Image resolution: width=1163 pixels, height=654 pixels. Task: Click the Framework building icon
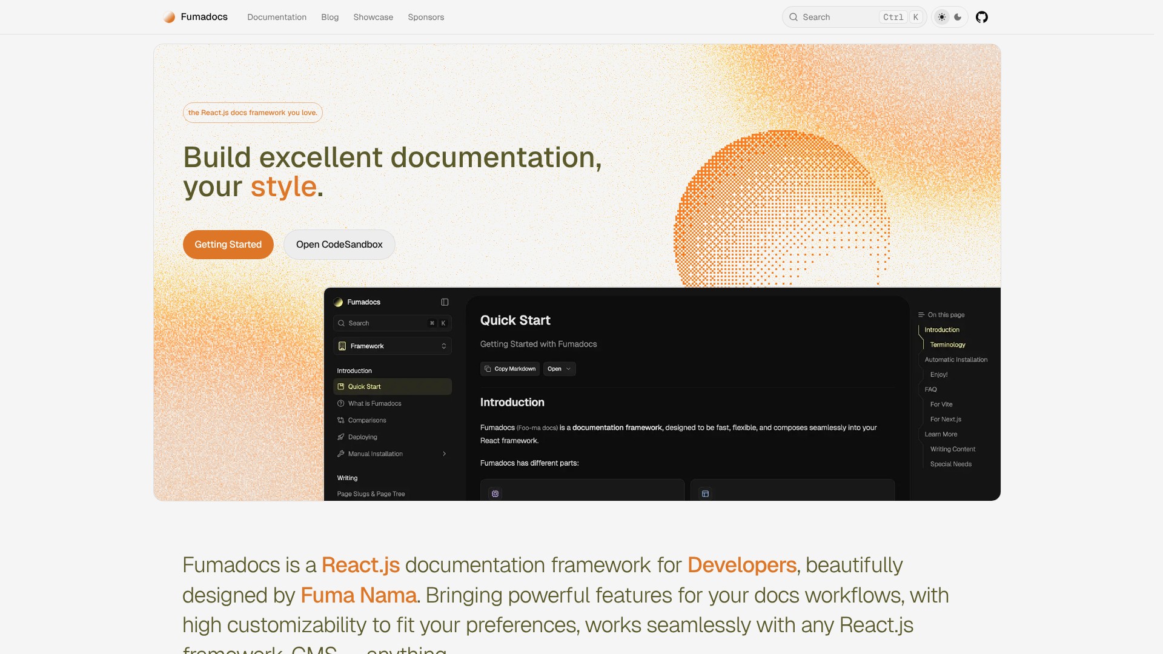[x=342, y=346]
